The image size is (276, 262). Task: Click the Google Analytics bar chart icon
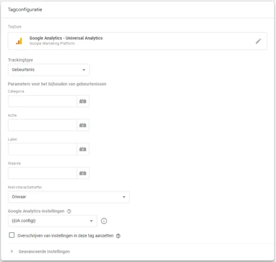point(19,41)
